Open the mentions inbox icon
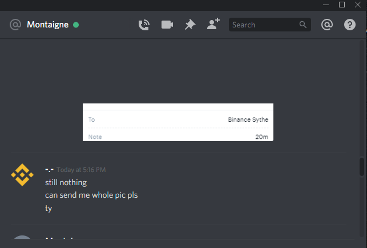The image size is (367, 248). click(x=326, y=25)
